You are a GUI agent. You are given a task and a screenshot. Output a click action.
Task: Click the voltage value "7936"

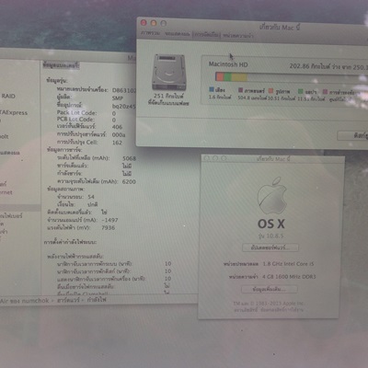coord(109,228)
